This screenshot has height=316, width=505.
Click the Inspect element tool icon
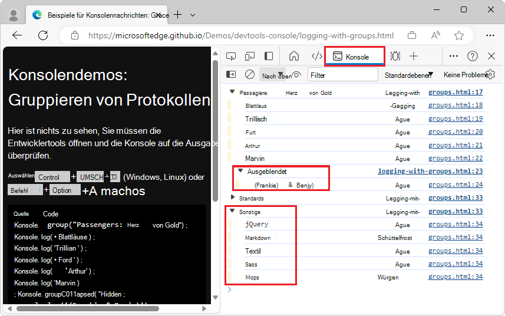coord(231,56)
